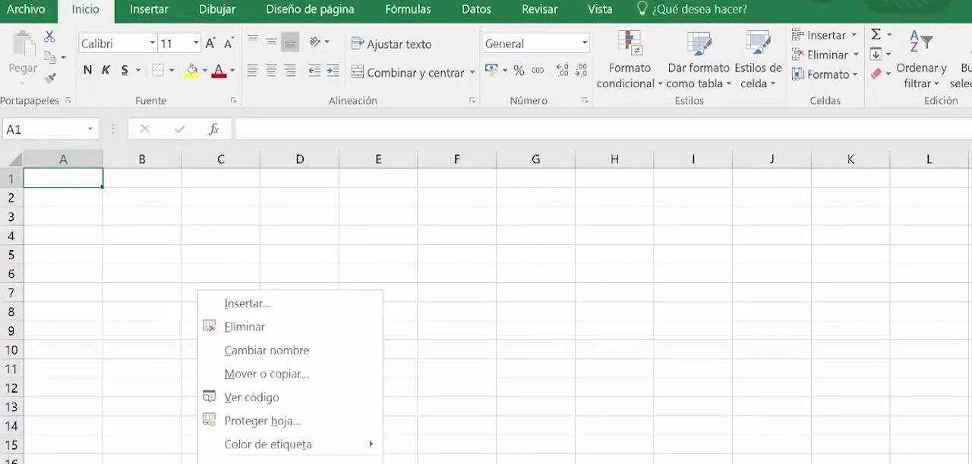Click the Fill down arrow icon
The image size is (972, 464).
click(x=876, y=55)
